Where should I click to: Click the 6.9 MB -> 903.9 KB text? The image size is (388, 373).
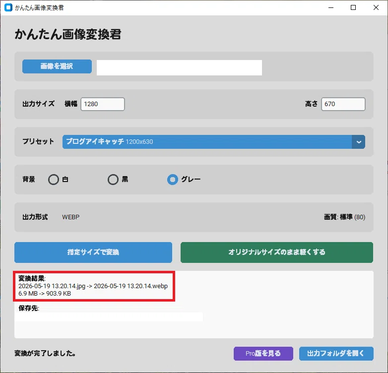pyautogui.click(x=45, y=293)
